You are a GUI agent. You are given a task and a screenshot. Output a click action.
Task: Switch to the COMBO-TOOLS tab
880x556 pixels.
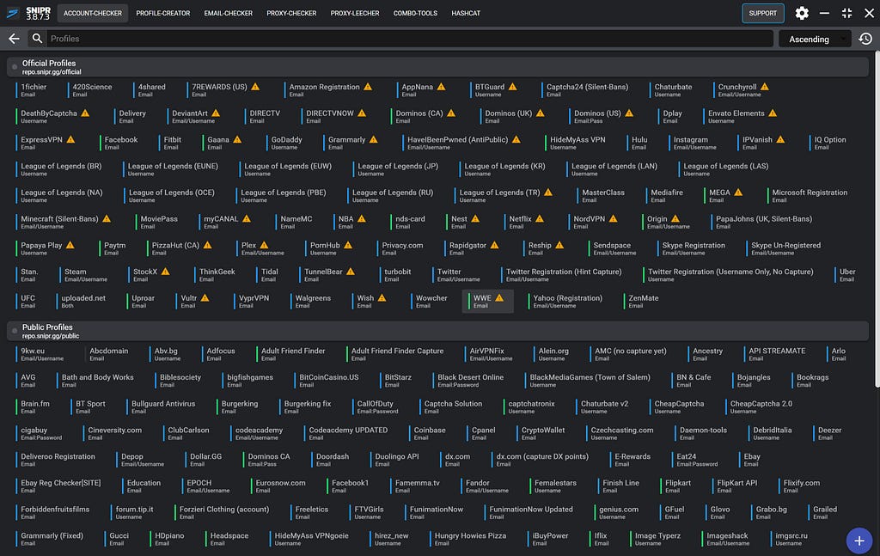415,13
